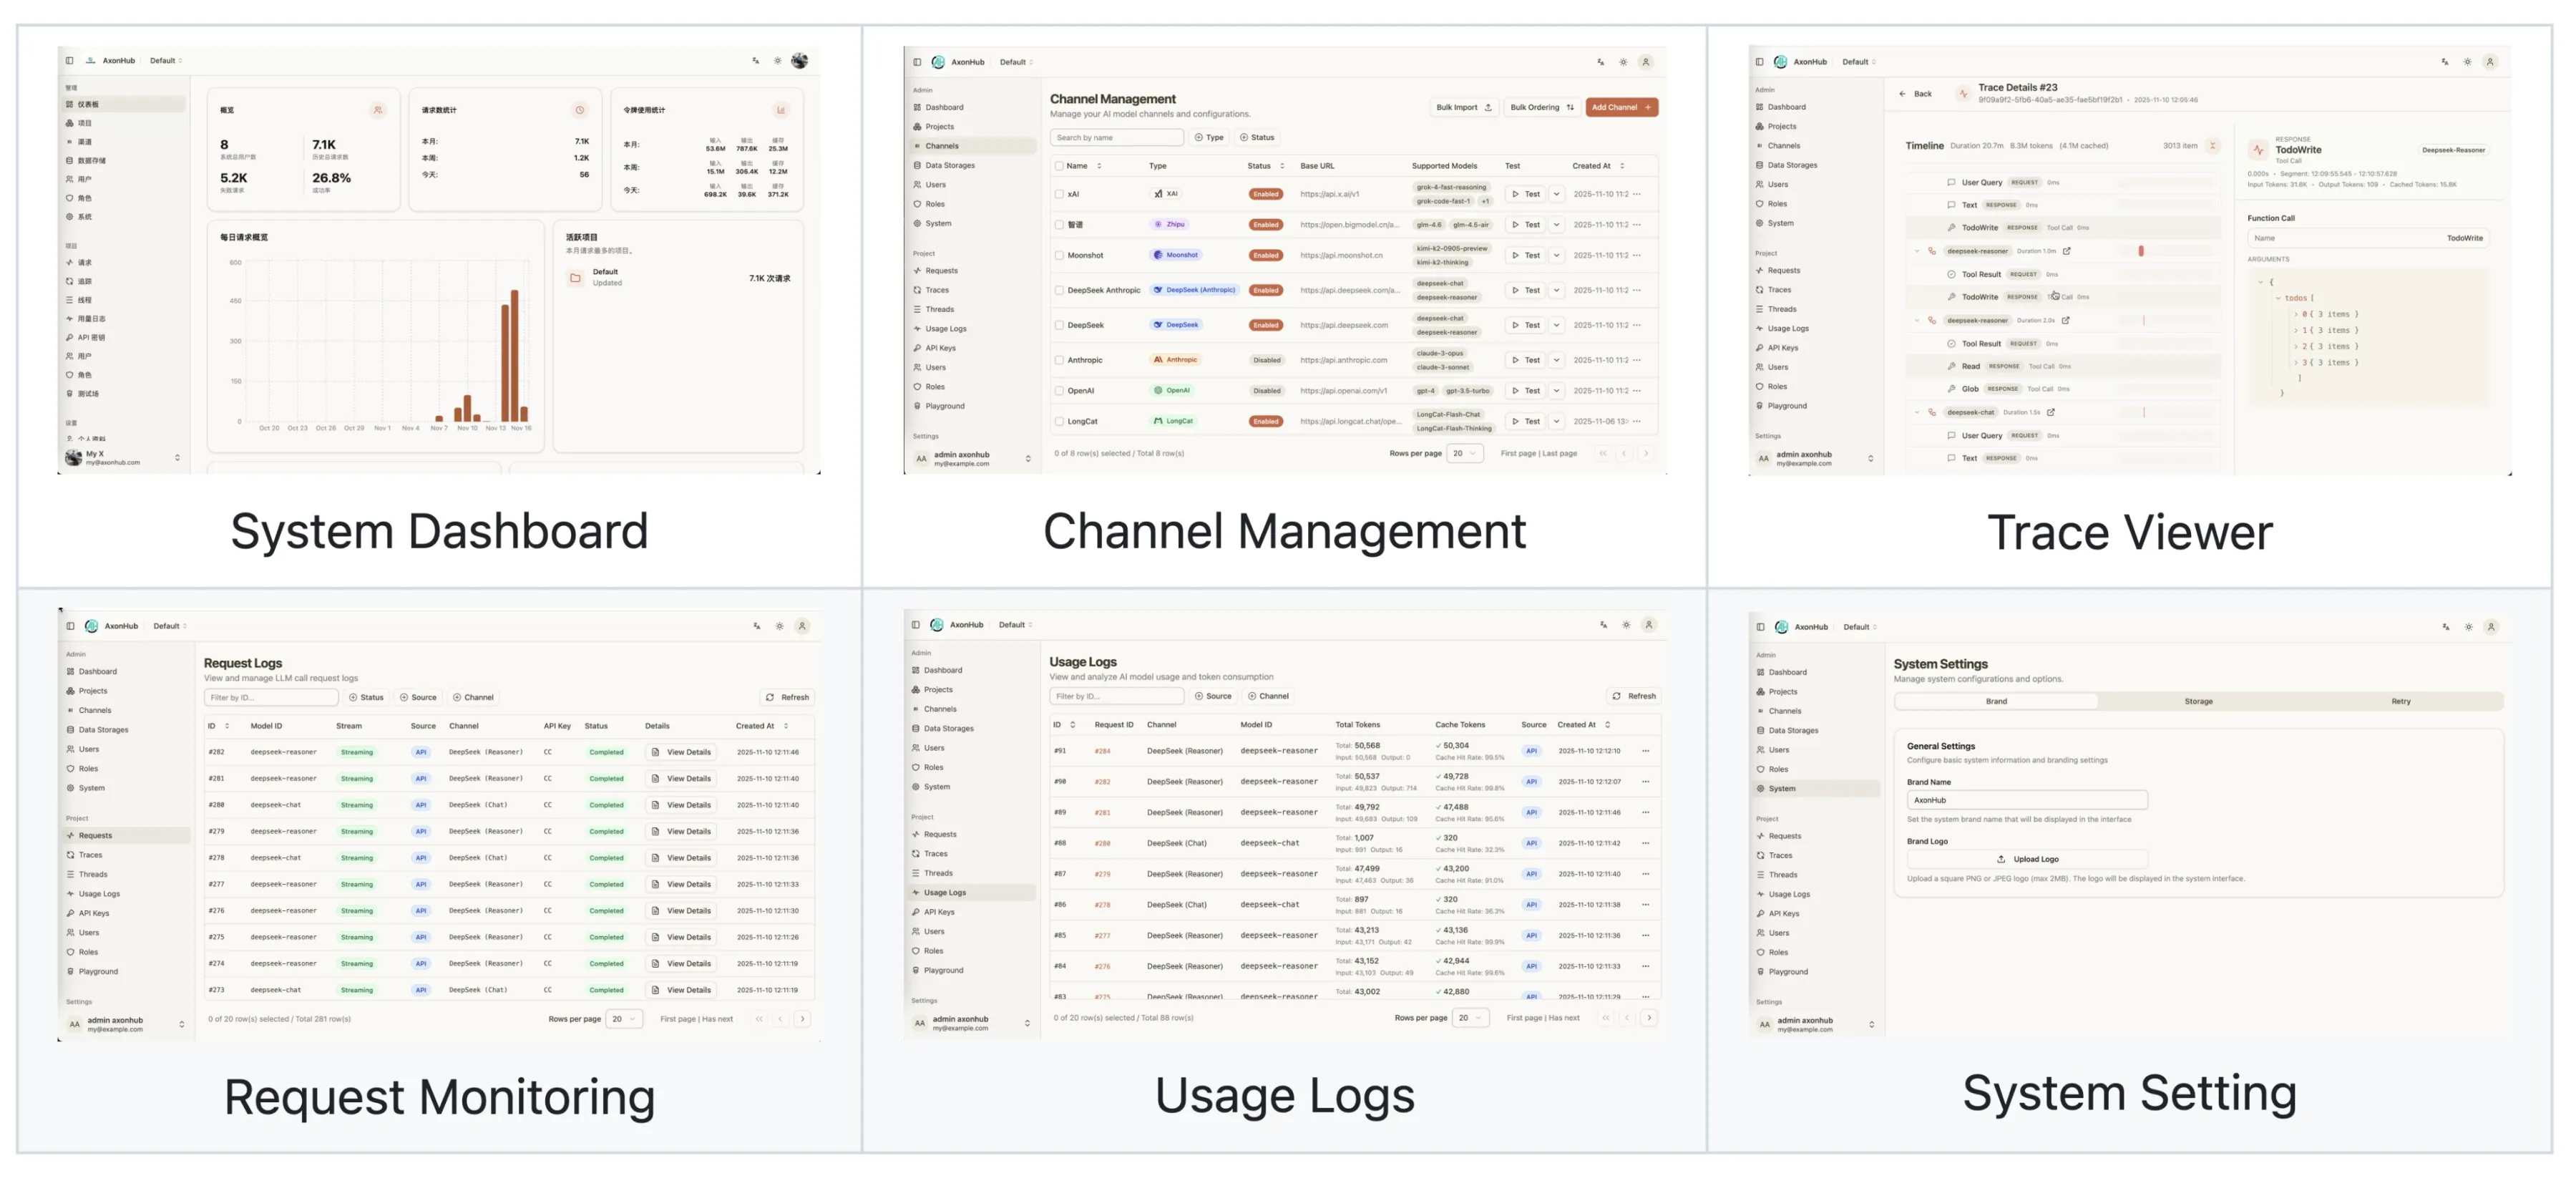2576x1186 pixels.
Task: Switch to Storage tab in System Settings
Action: point(2198,701)
